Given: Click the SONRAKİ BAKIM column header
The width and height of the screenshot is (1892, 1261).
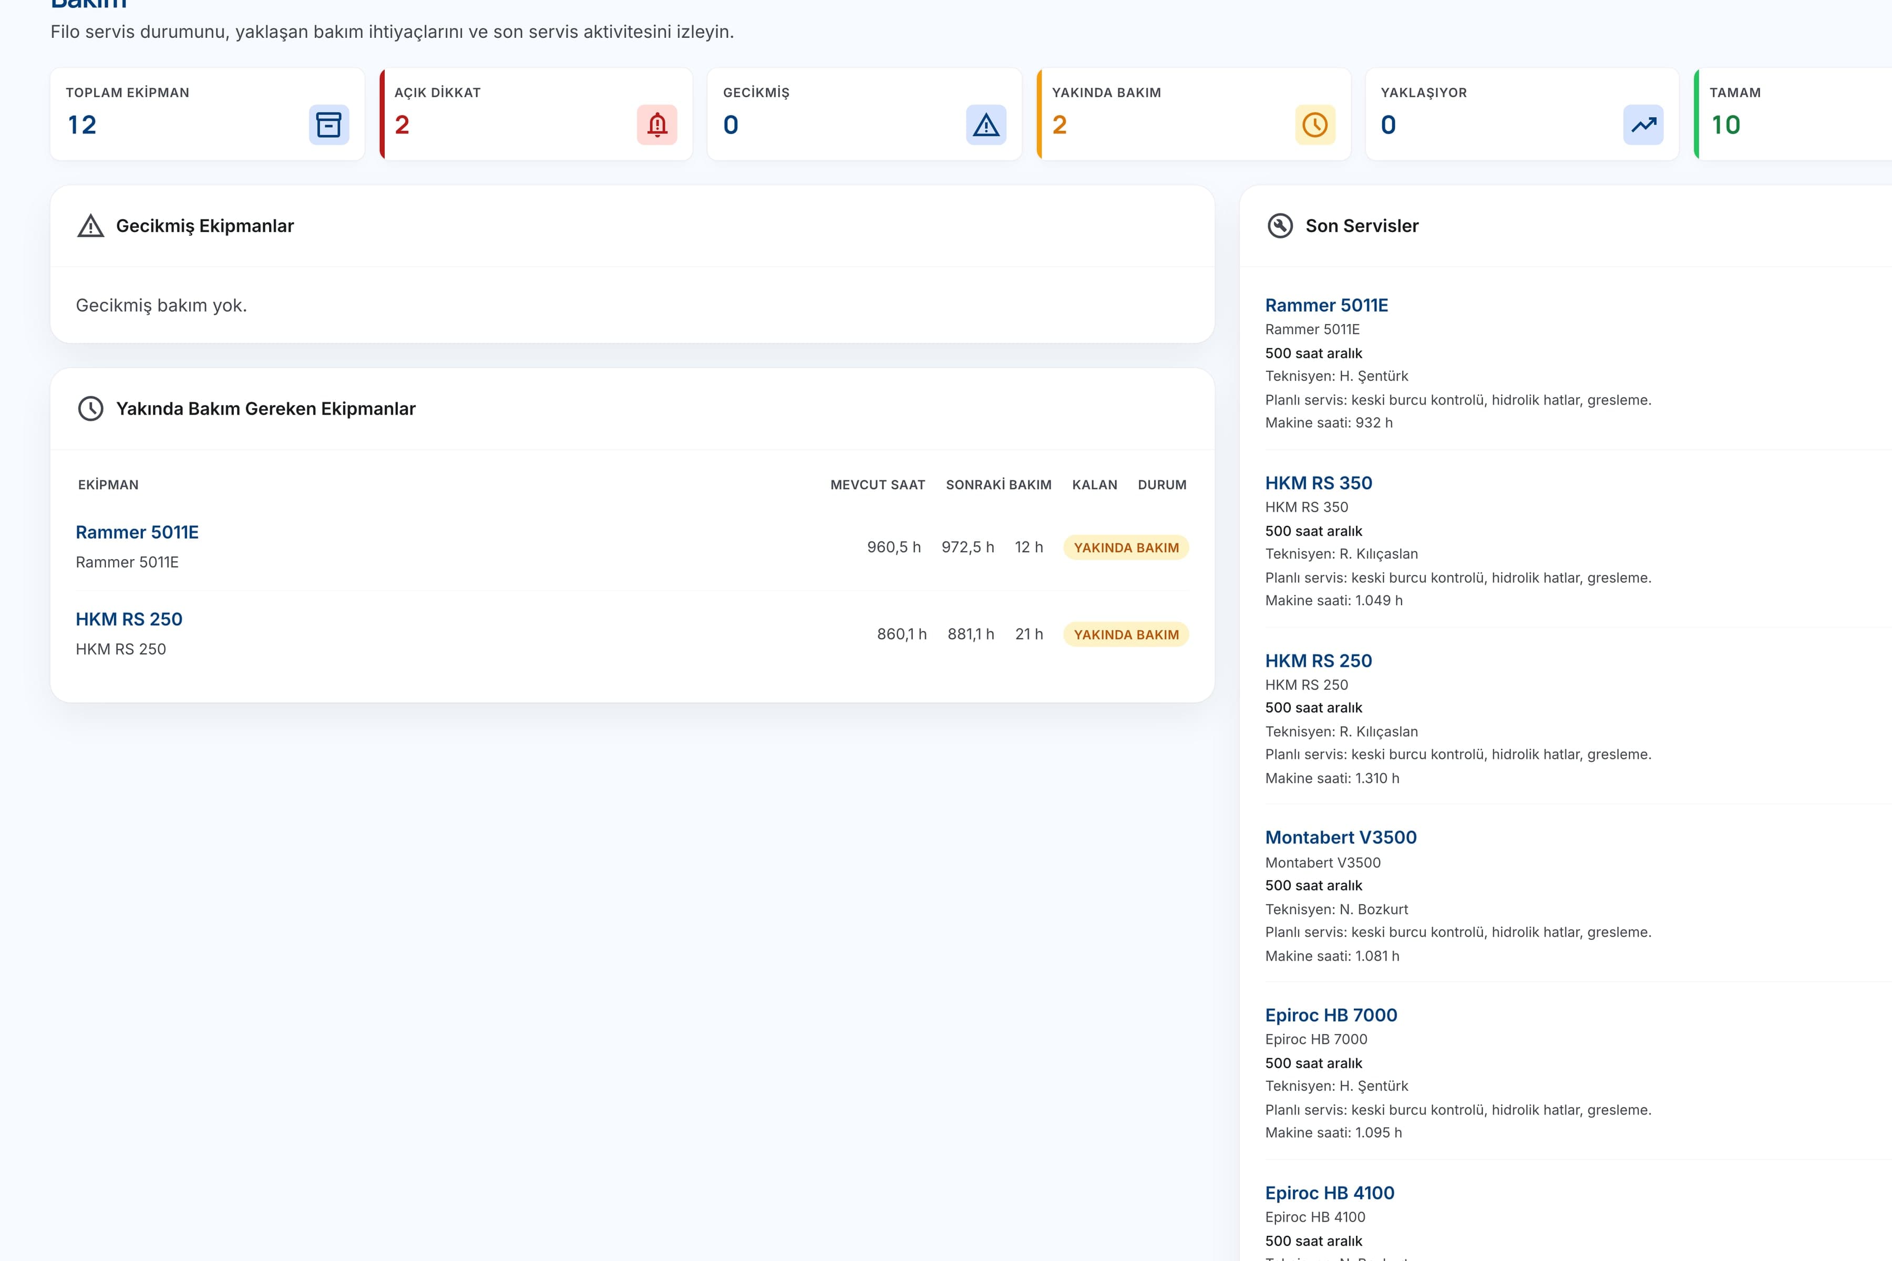Looking at the screenshot, I should tap(998, 485).
